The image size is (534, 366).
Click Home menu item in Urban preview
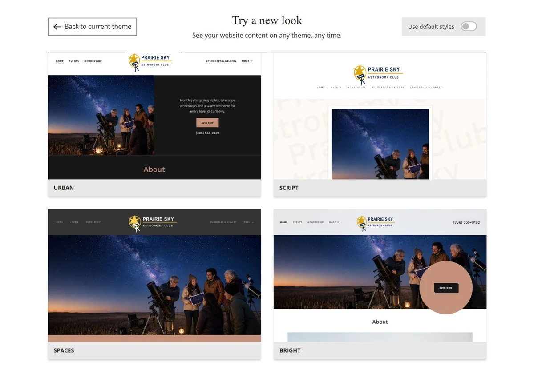pos(60,61)
